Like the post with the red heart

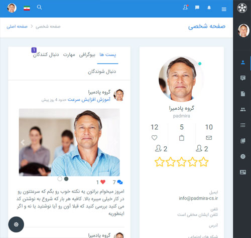[x=103, y=182]
